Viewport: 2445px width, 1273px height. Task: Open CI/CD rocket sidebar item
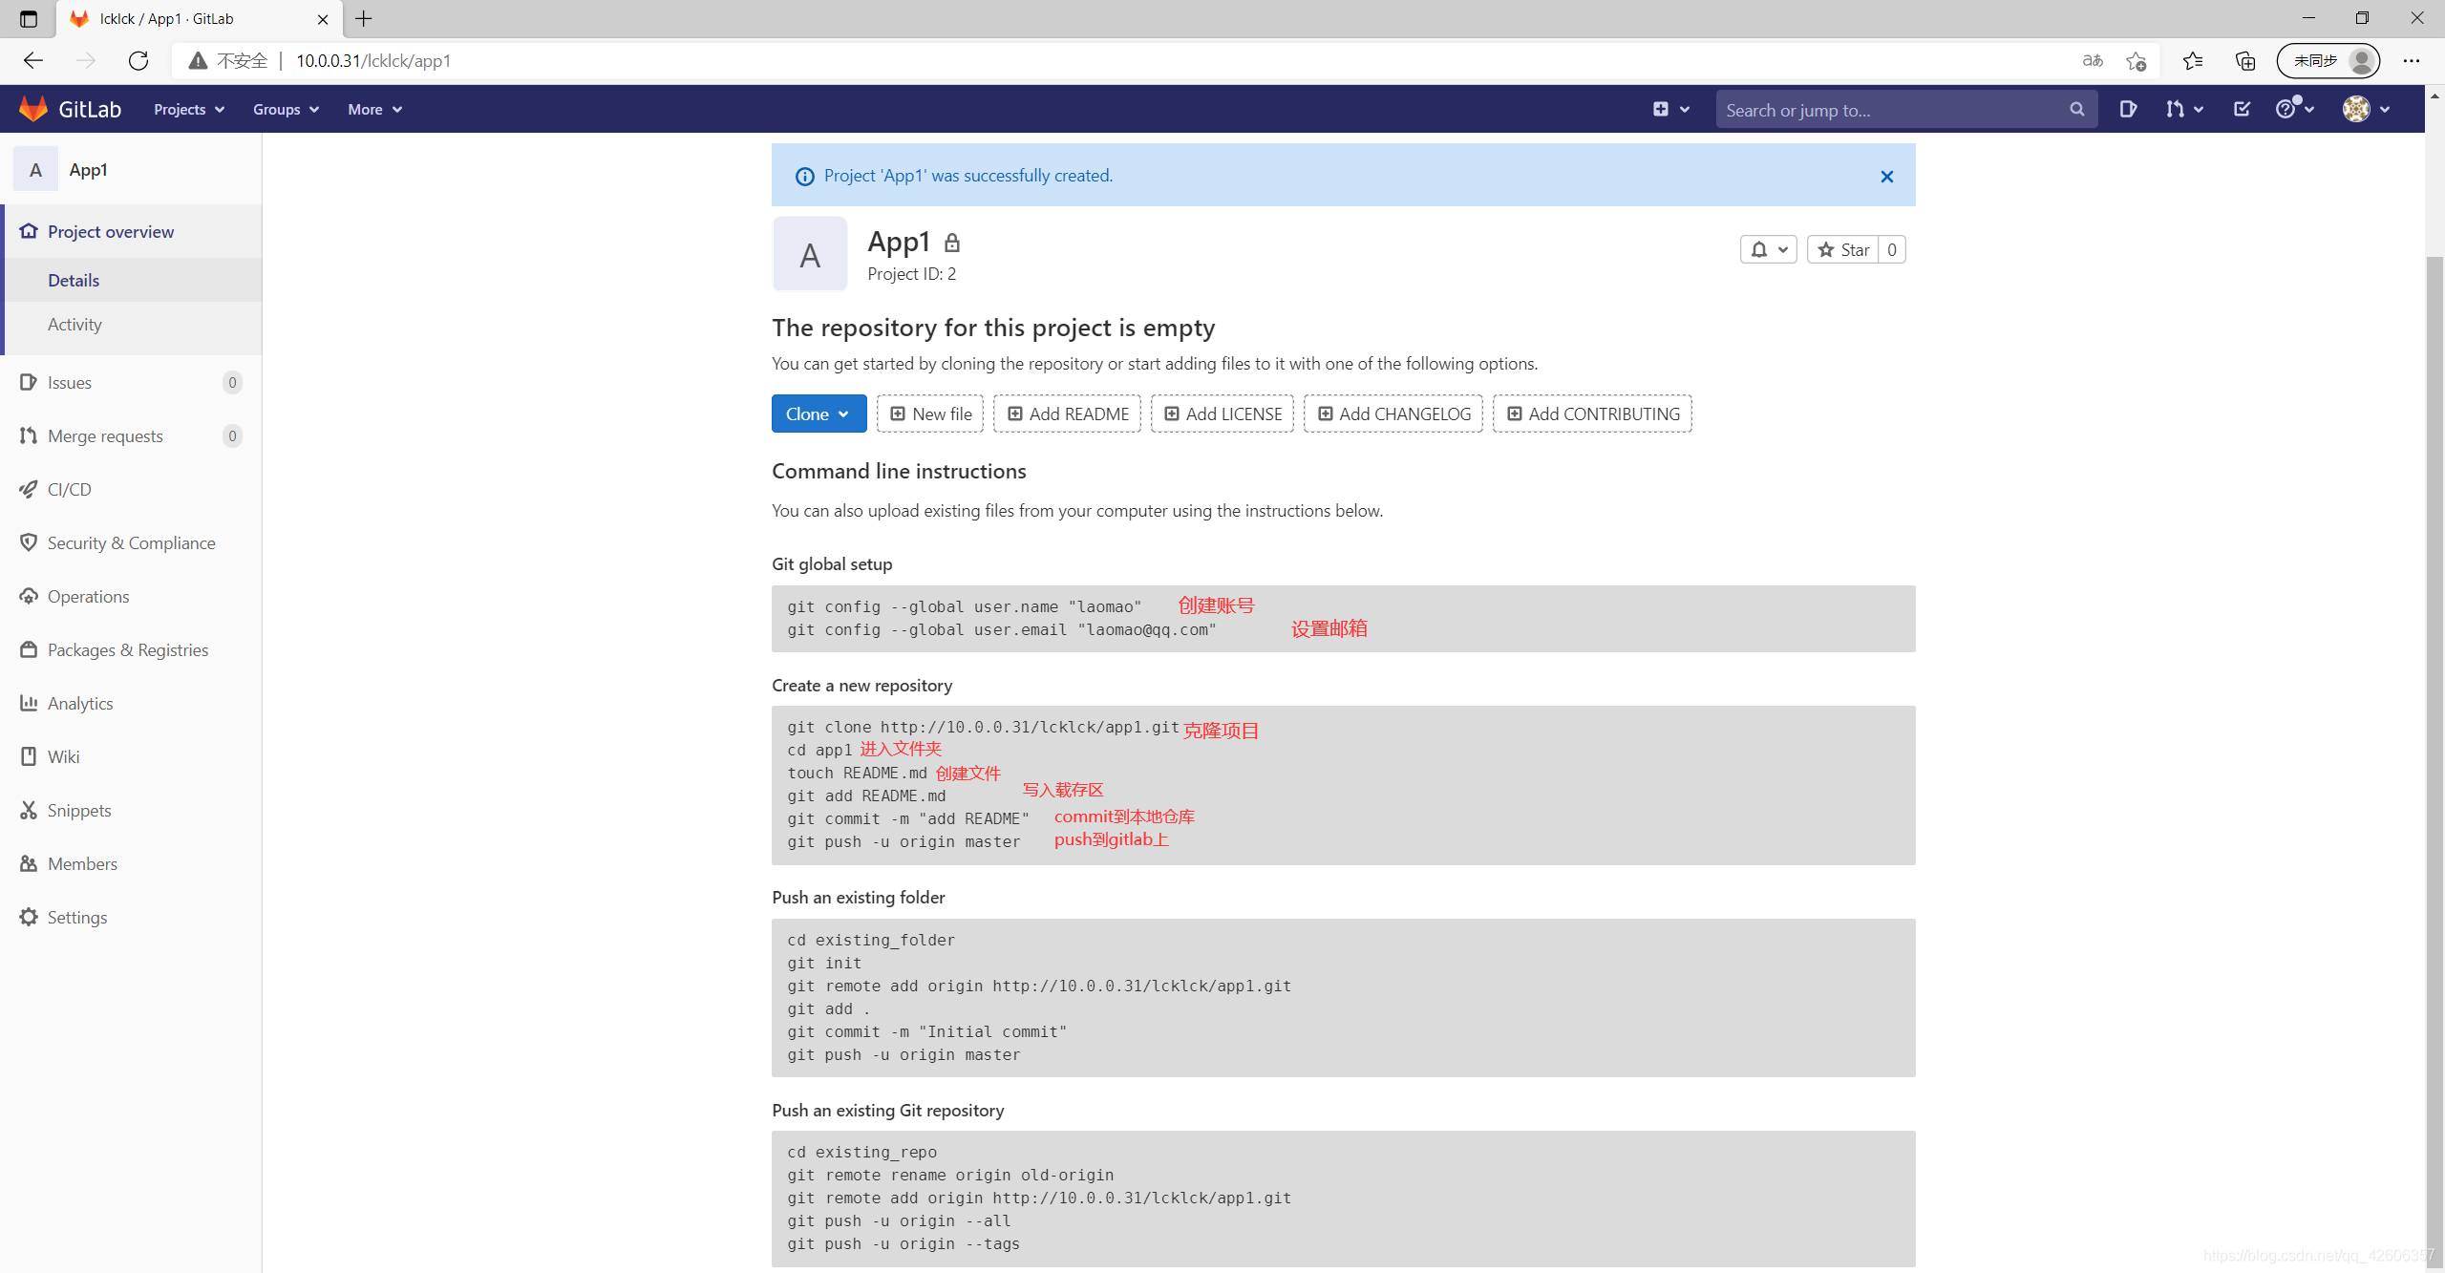(x=69, y=489)
